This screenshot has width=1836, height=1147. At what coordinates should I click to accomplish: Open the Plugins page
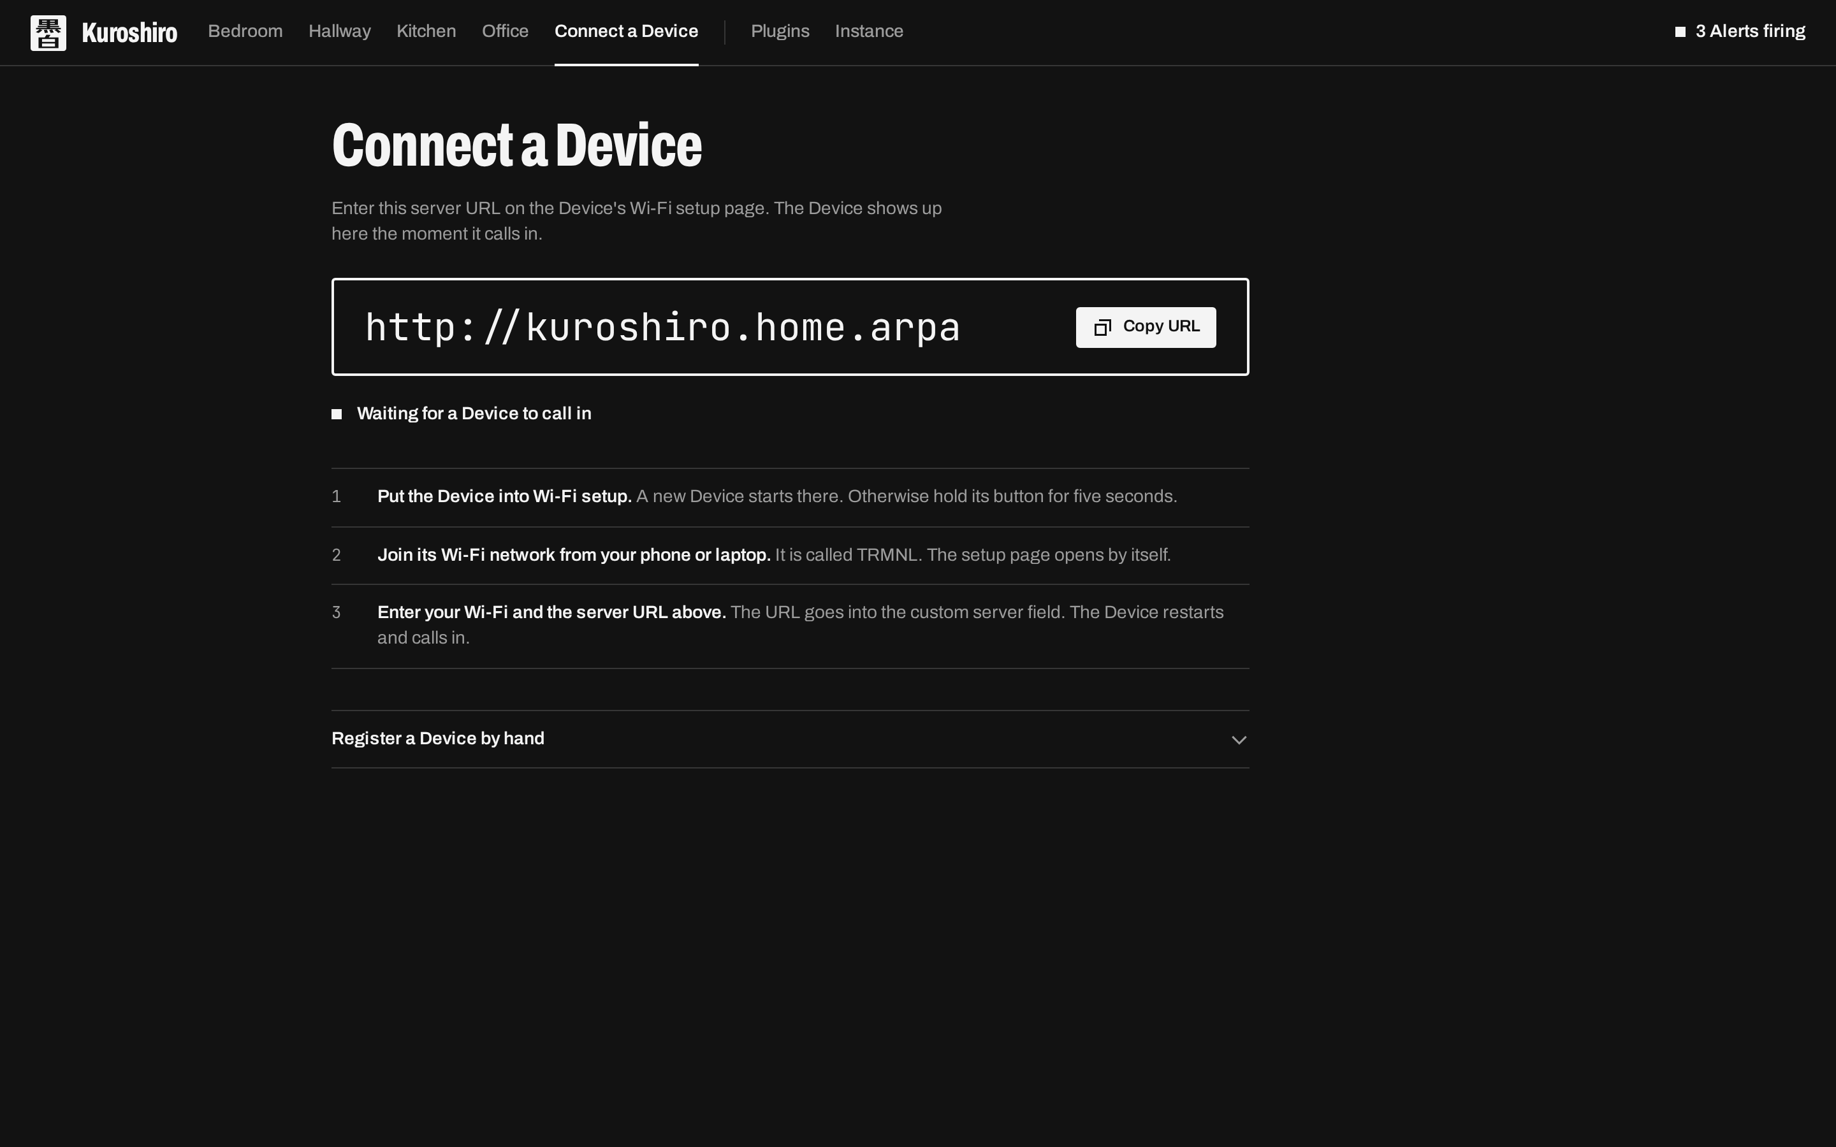(x=780, y=31)
